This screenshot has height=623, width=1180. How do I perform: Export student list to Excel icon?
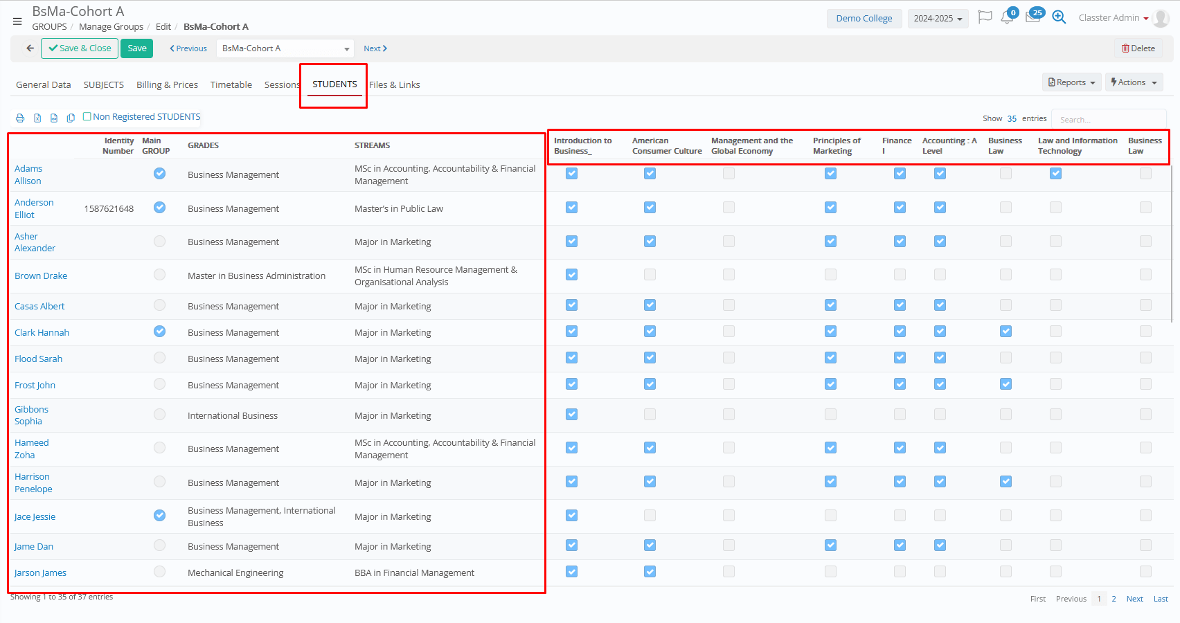[37, 118]
